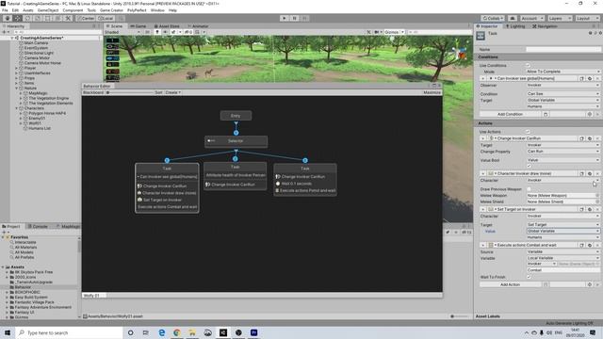Toggle the Wait To Finish checkbox
603x339 pixels.
pyautogui.click(x=529, y=277)
